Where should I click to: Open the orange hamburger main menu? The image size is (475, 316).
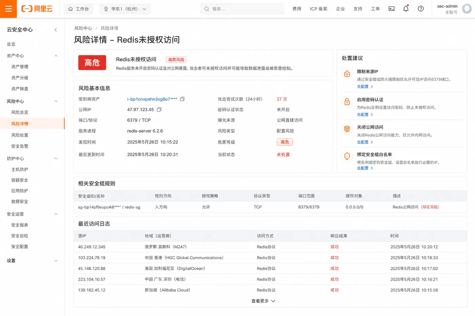(x=8, y=9)
